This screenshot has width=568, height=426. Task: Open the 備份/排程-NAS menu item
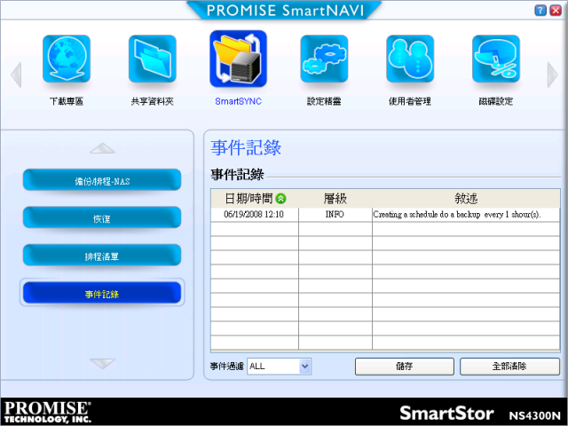[102, 180]
